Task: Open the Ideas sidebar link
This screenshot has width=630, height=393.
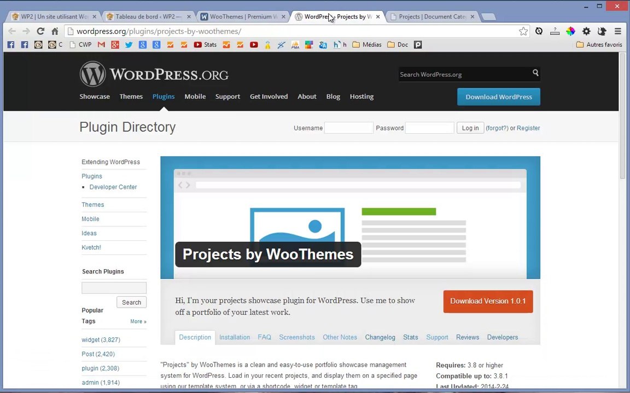Action: click(89, 233)
